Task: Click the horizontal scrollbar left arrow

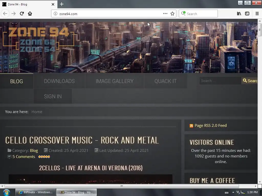Action: (x=2, y=186)
